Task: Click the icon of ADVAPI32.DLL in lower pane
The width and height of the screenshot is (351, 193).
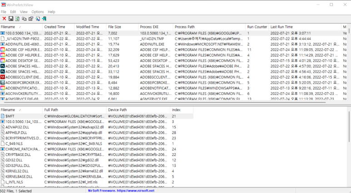Action: coord(2,127)
